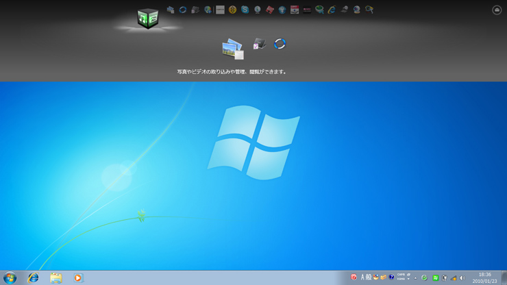Collapse the launcher using the top-right round button
Screen dimensions: 507x285
tap(497, 10)
